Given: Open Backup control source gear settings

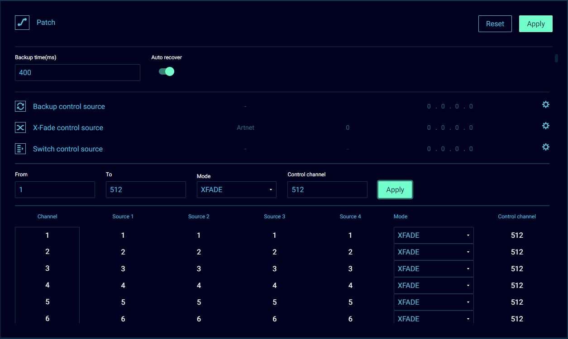Looking at the screenshot, I should pos(545,105).
